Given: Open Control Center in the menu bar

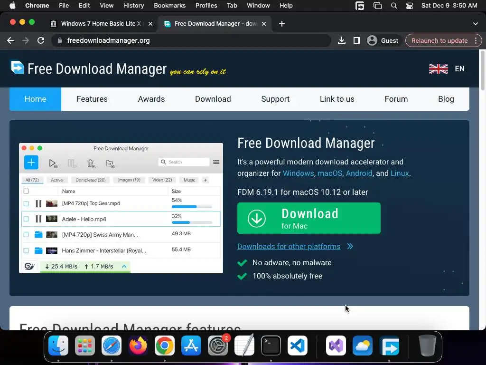Looking at the screenshot, I should tap(410, 6).
